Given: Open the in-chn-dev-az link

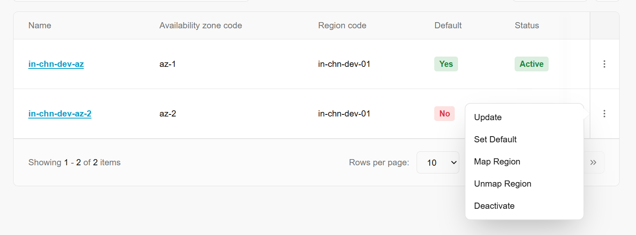Looking at the screenshot, I should coord(56,64).
